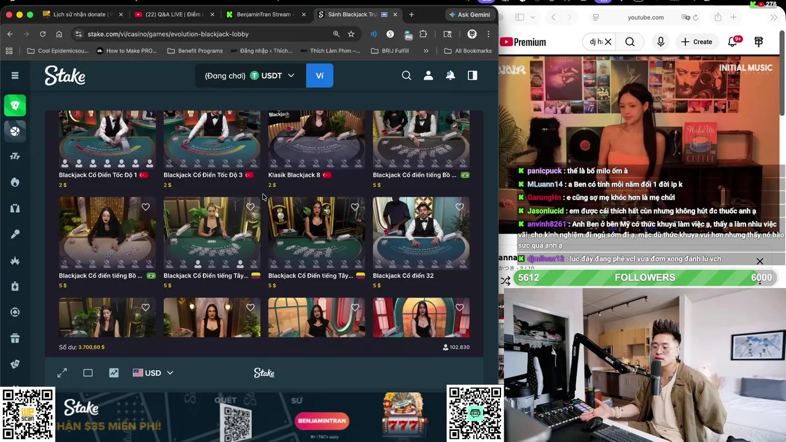Open a new Chrome tab

(411, 14)
